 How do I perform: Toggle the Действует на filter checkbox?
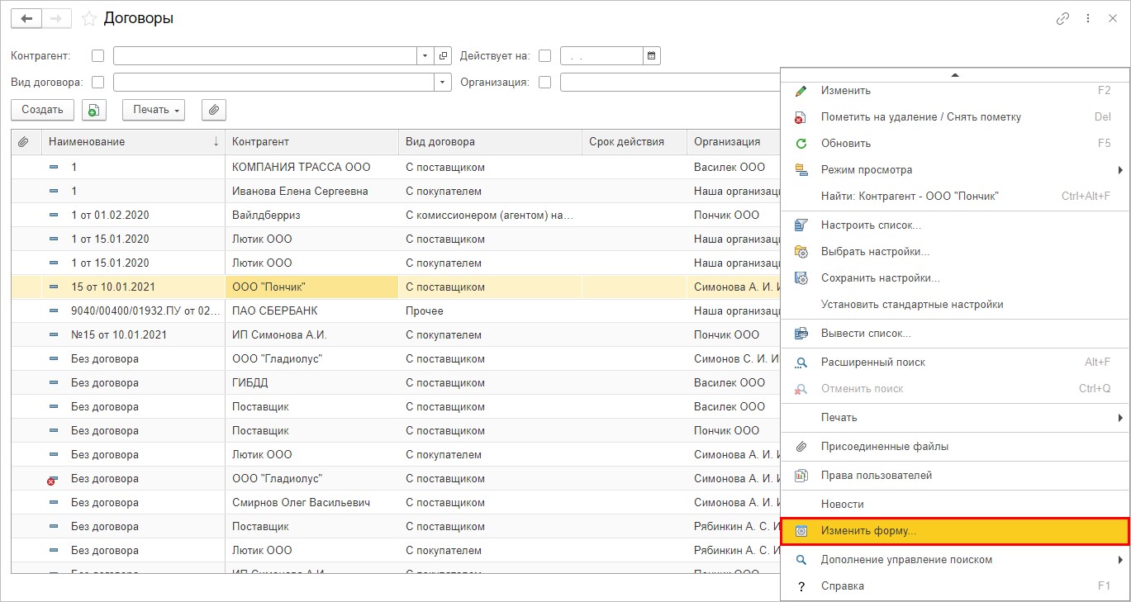point(544,56)
